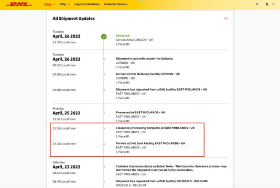Expand the Track dropdown chevron
280x188 pixels.
(55, 4)
